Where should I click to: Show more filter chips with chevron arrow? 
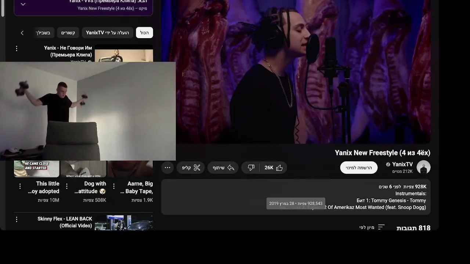22,33
